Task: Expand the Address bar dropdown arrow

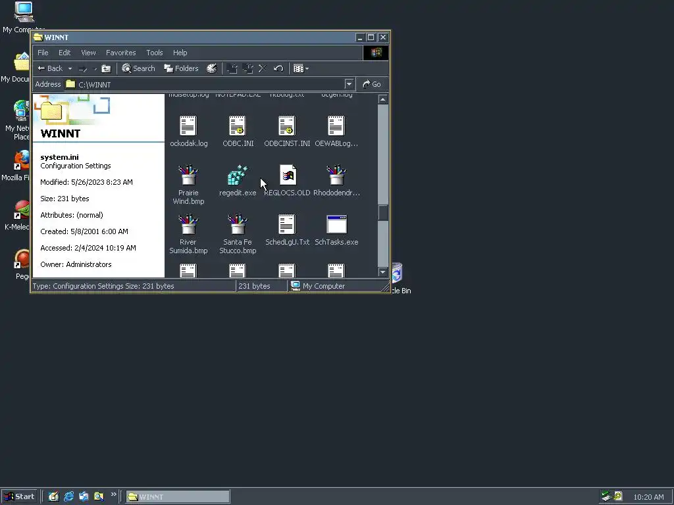Action: (349, 84)
